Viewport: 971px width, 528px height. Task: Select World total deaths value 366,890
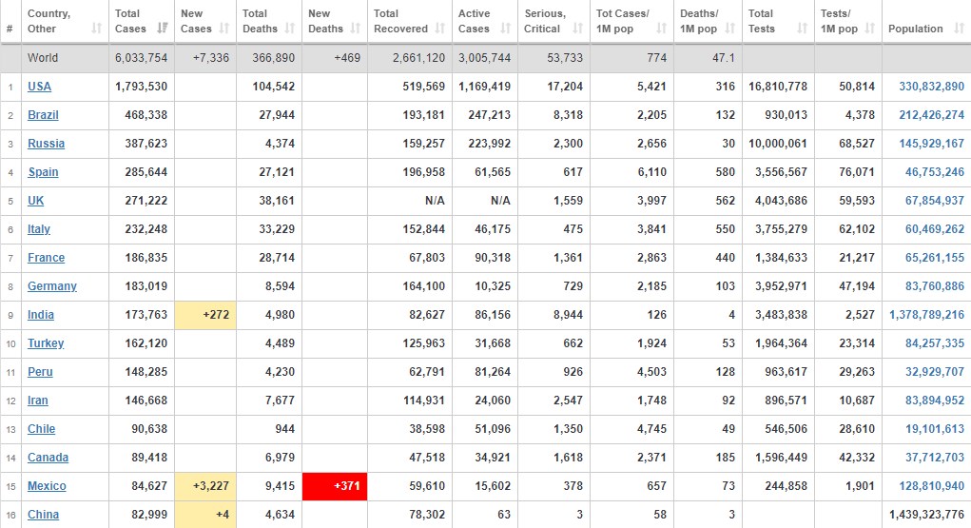273,58
